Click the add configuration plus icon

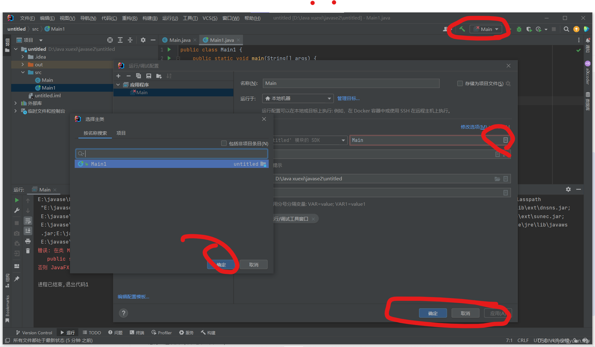(x=118, y=76)
